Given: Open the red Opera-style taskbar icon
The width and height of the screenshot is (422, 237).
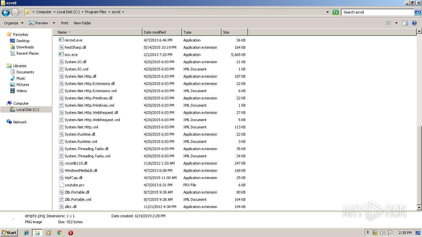Looking at the screenshot, I should (x=71, y=233).
